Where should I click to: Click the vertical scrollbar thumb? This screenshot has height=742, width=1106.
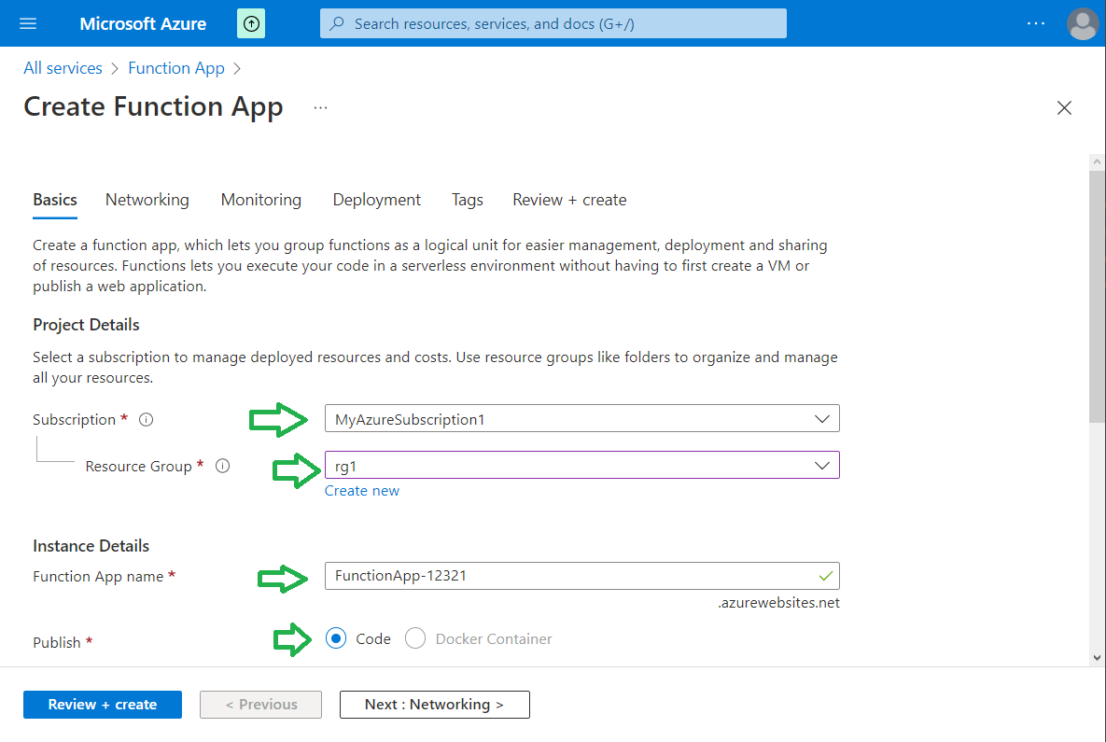[x=1097, y=296]
